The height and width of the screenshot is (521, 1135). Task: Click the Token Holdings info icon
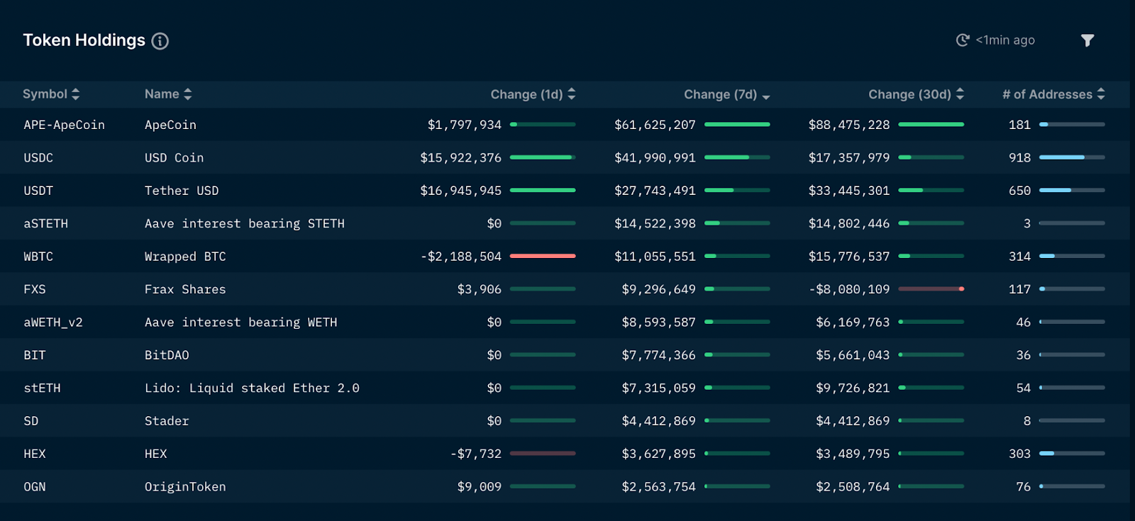pos(160,41)
